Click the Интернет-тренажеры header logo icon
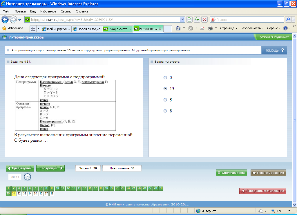Screen dimensions: 297x215 tap(5, 37)
